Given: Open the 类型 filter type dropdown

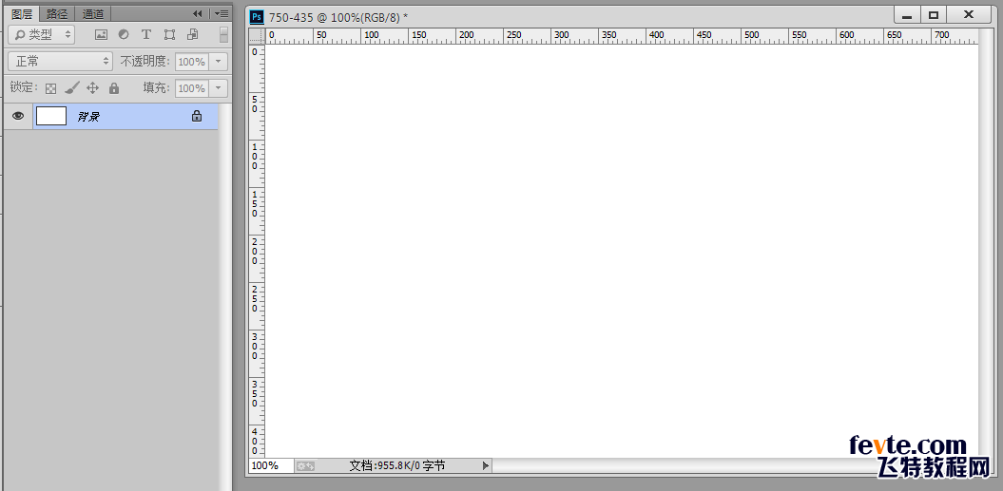Looking at the screenshot, I should pos(42,34).
